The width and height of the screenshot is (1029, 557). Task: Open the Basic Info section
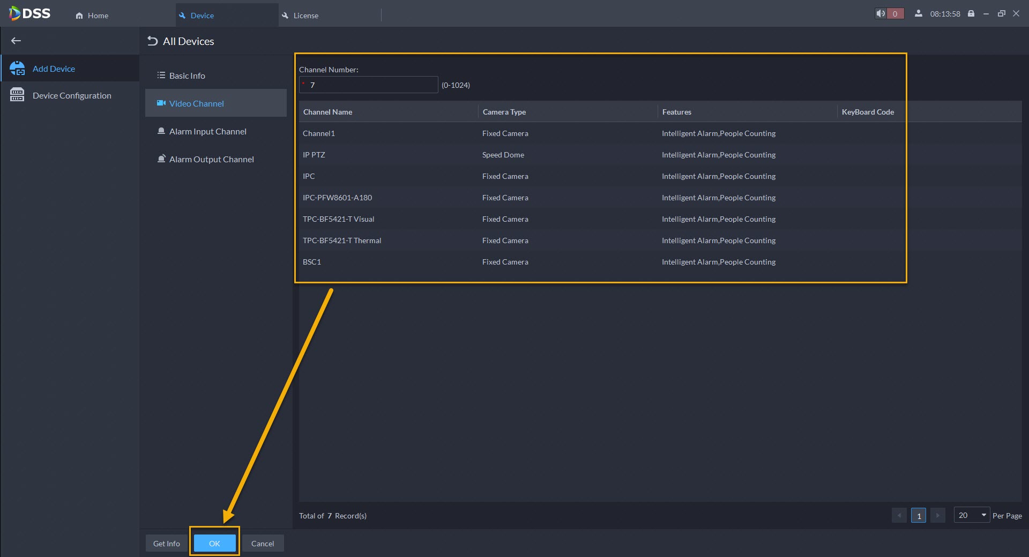click(x=187, y=76)
